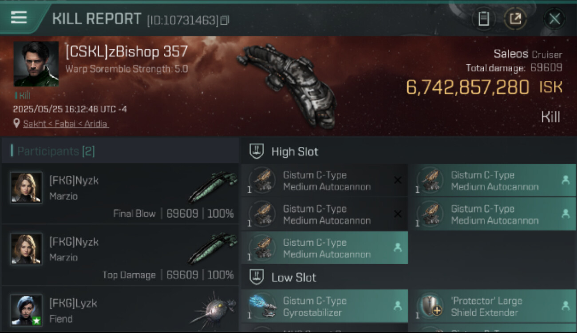The image size is (577, 333).
Task: Open the Sakht < Fabai < Aridia location link
Action: click(x=66, y=124)
